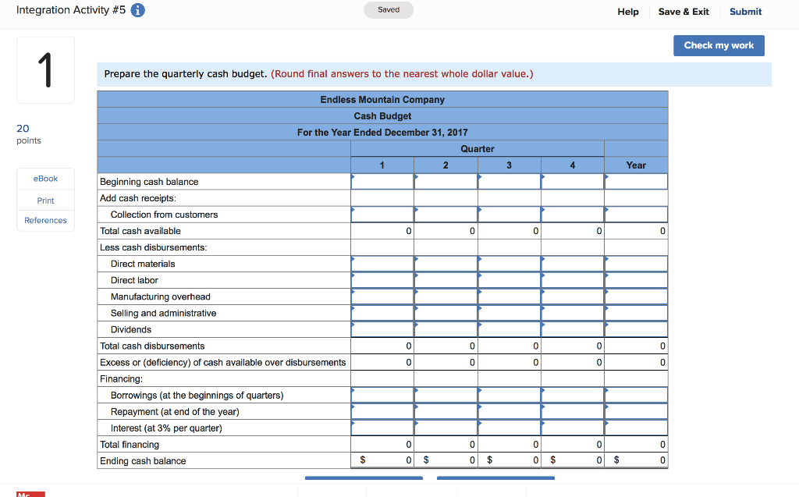Select Beginning cash balance Quarter 4 field
The height and width of the screenshot is (497, 799).
[573, 182]
